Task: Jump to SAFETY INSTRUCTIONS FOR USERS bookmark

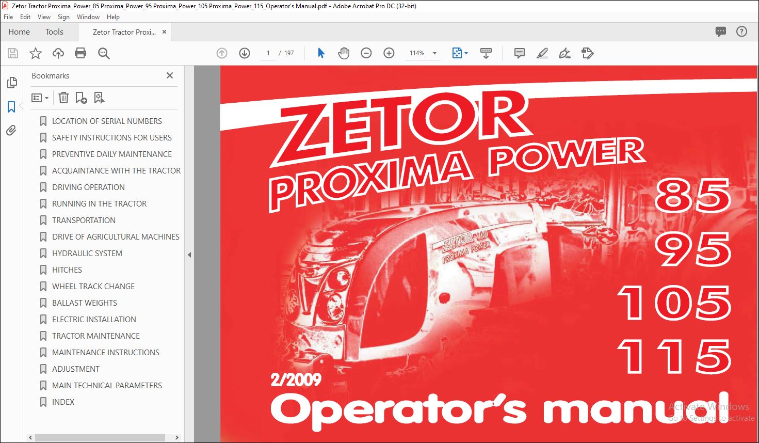Action: [112, 137]
